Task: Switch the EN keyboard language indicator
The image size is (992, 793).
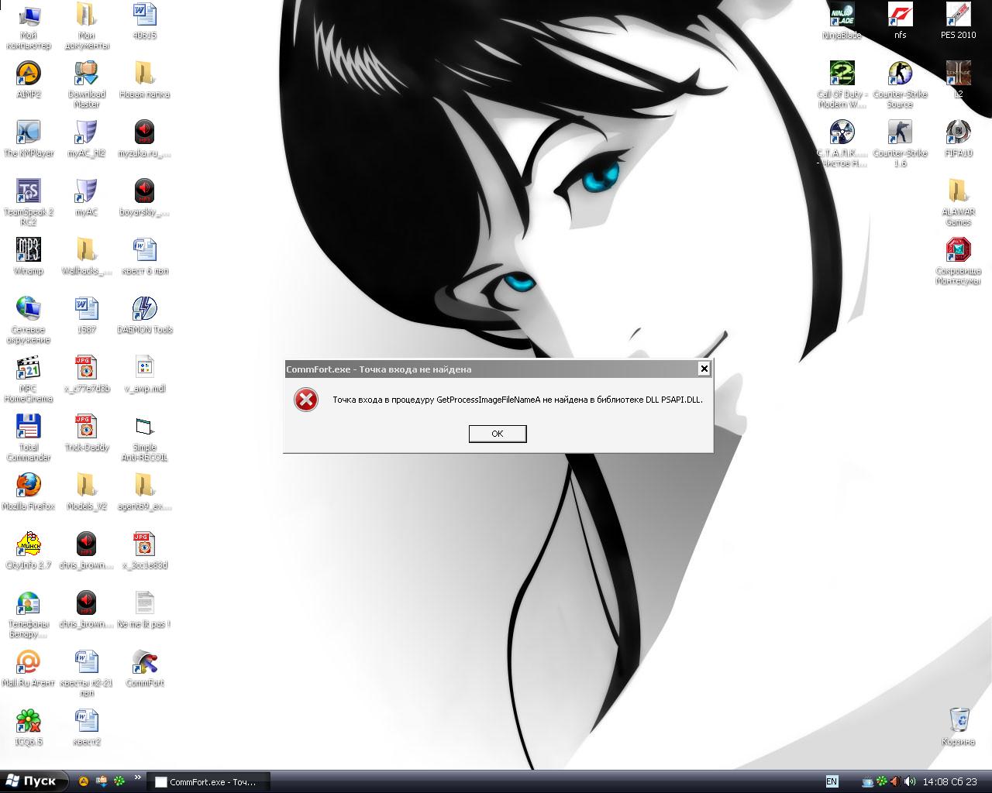Action: [832, 782]
